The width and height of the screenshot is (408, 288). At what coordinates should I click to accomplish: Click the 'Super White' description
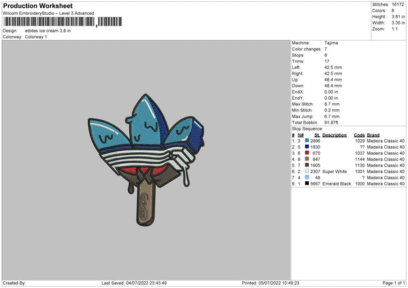click(x=335, y=172)
